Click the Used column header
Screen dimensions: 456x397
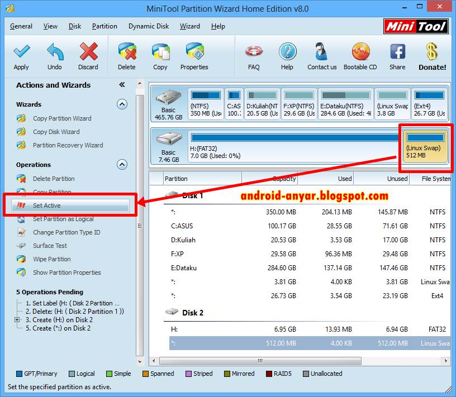(x=325, y=179)
